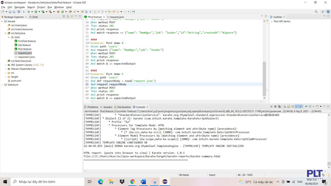Click Terminate square in Console toolbar
This screenshot has height=186, width=331.
point(271,106)
